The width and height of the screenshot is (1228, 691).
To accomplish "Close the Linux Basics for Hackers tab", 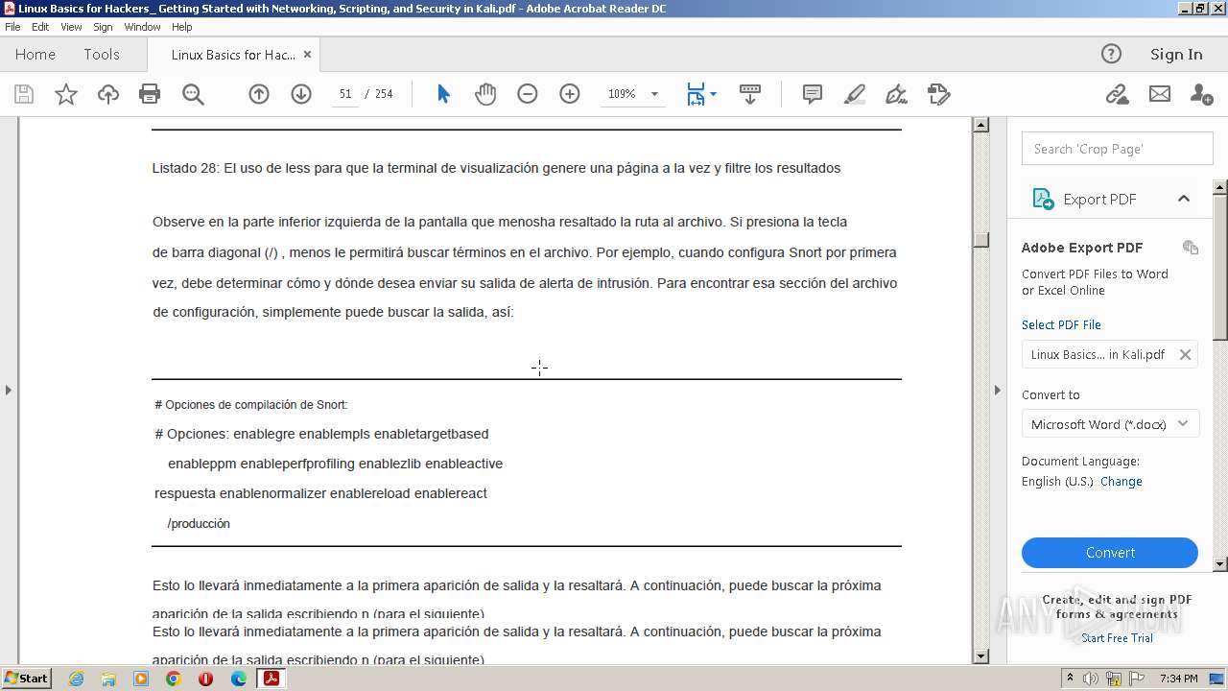I will coord(307,55).
